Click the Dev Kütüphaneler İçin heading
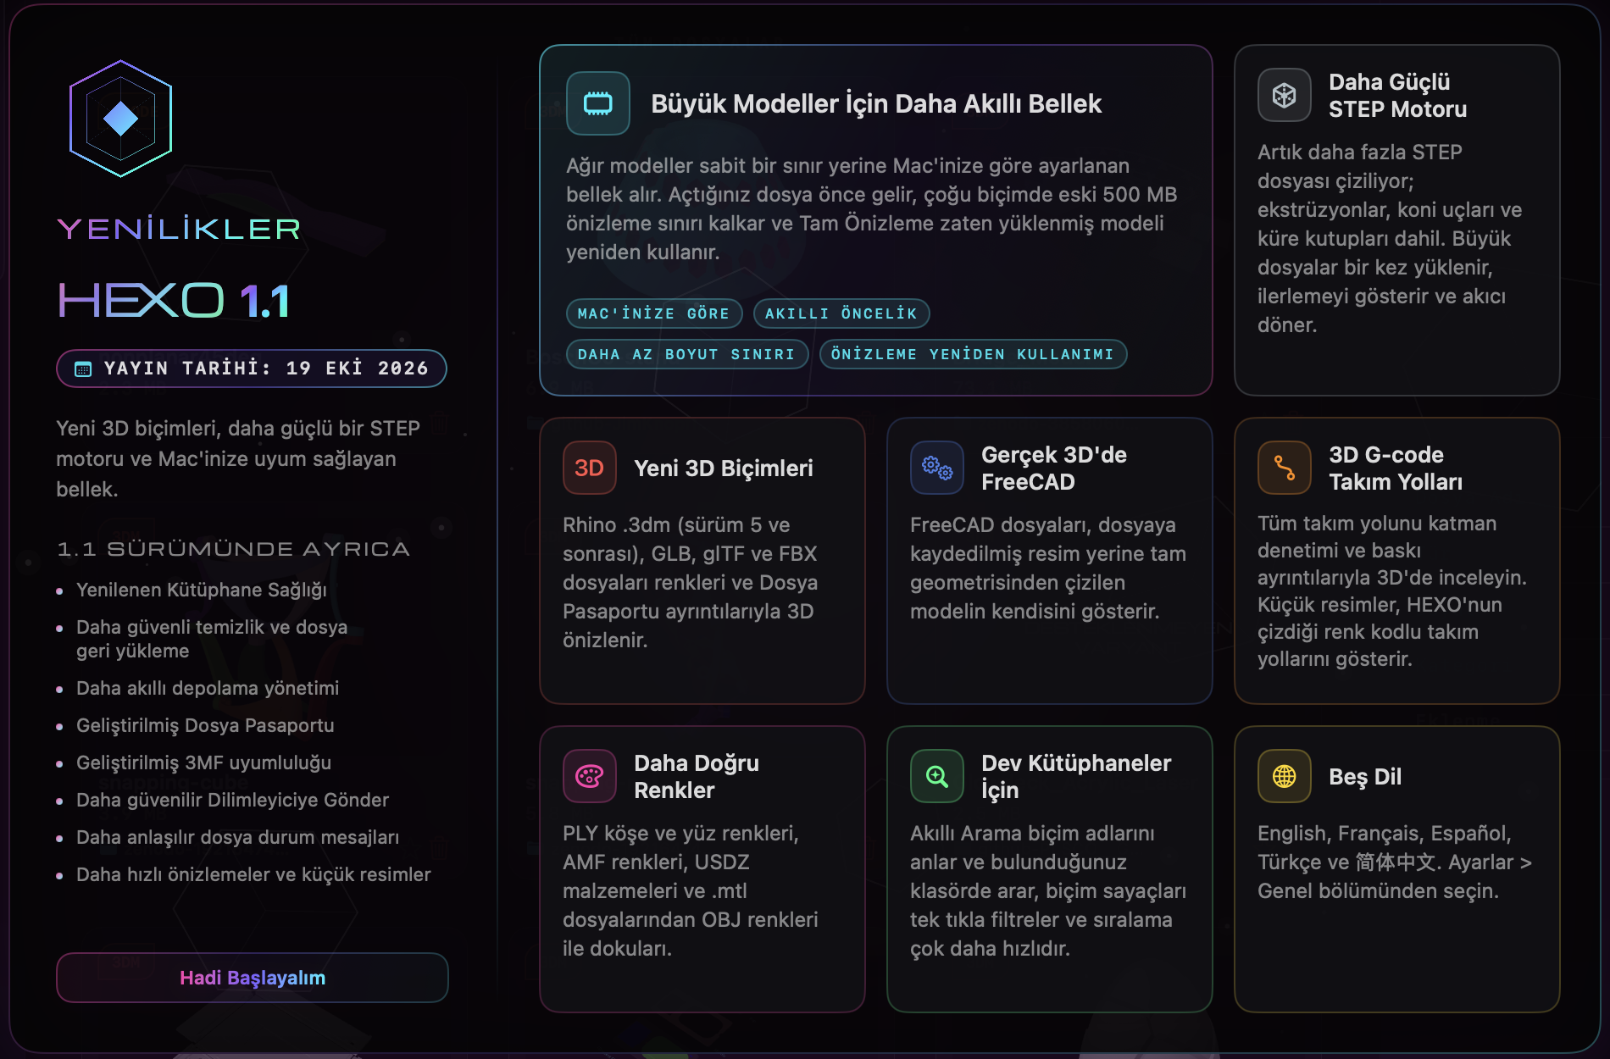1610x1059 pixels. (1076, 776)
